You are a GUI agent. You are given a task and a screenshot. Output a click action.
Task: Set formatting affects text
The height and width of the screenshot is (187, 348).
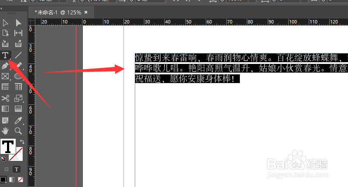(x=17, y=169)
